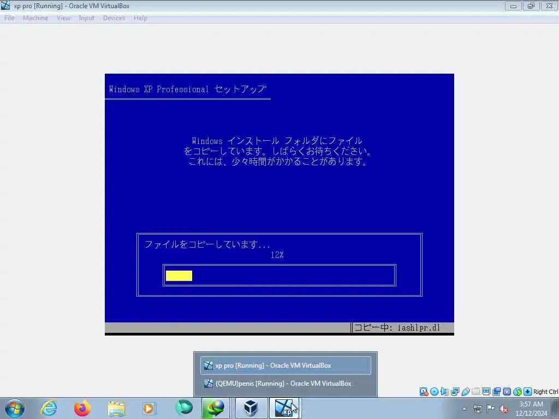Launch Internet Explorer from taskbar
The width and height of the screenshot is (559, 419).
pyautogui.click(x=49, y=408)
